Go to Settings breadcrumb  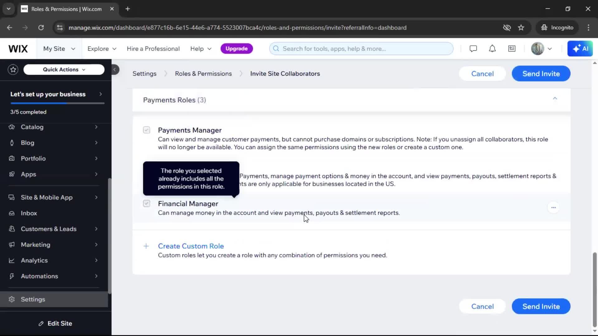(145, 74)
